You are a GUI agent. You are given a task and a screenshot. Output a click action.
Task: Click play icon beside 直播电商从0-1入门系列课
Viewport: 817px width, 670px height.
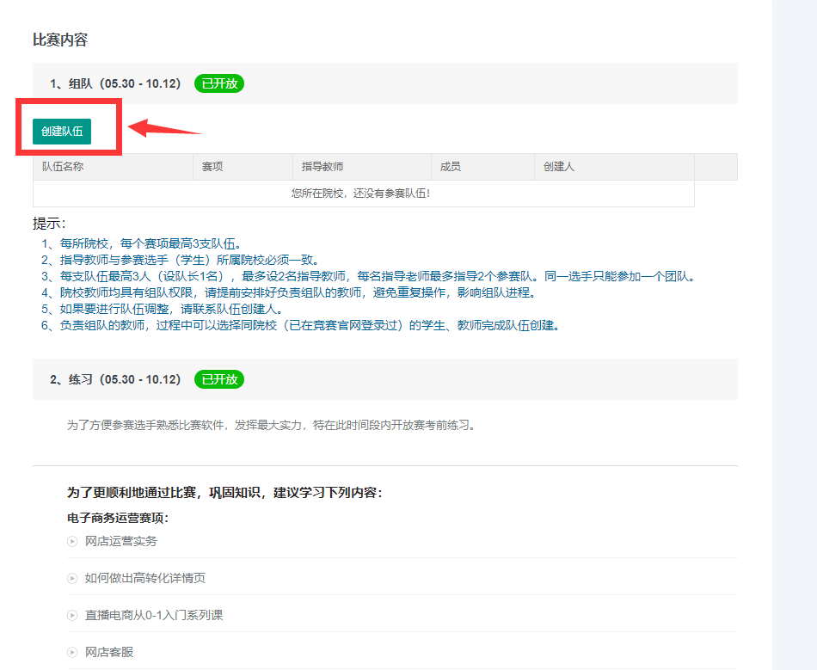72,615
